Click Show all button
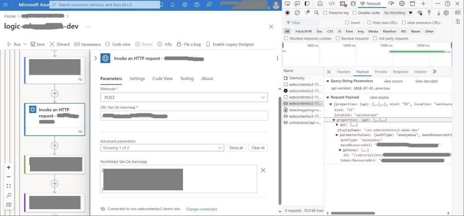The width and height of the screenshot is (464, 216). click(236, 148)
